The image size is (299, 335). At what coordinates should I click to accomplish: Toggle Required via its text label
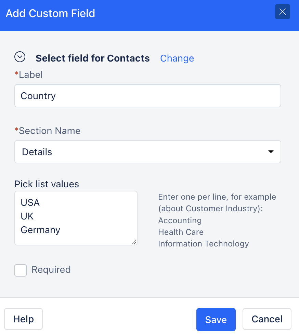[51, 270]
